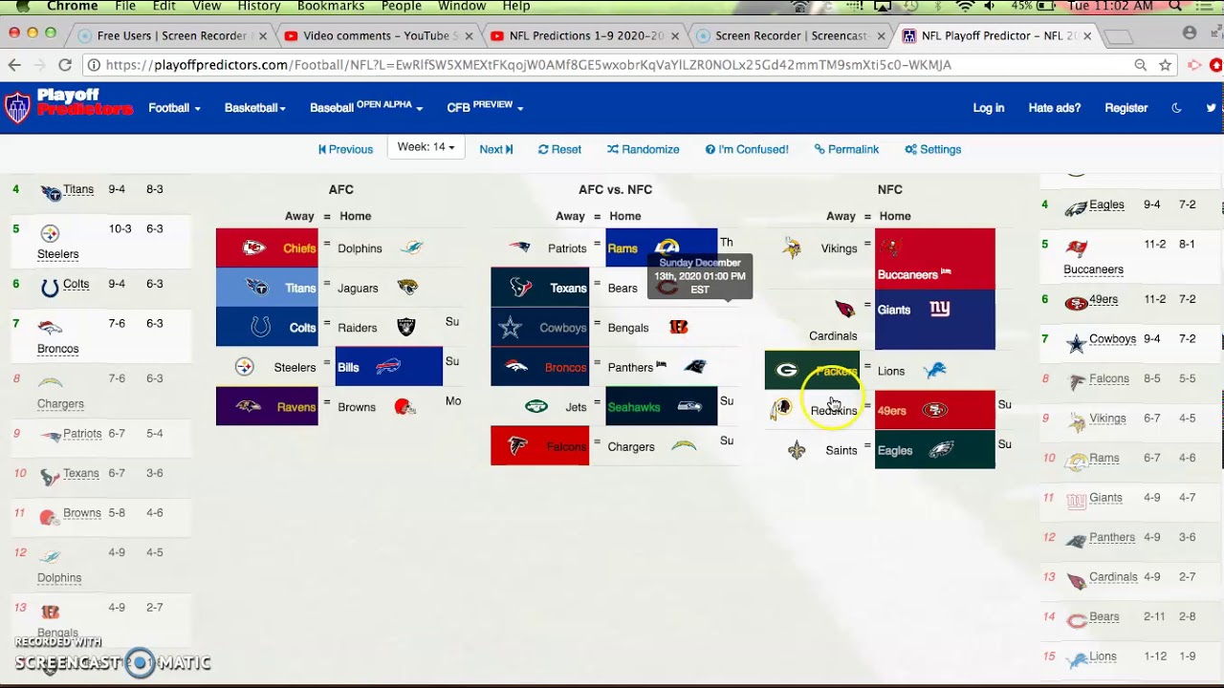The image size is (1224, 688).
Task: Copy the Permalink
Action: 846,149
